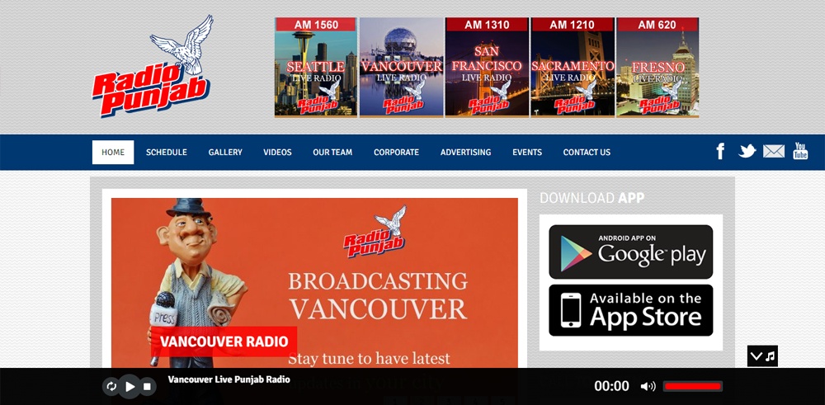The height and width of the screenshot is (405, 825).
Task: Open the Gallery menu item
Action: pyautogui.click(x=225, y=152)
